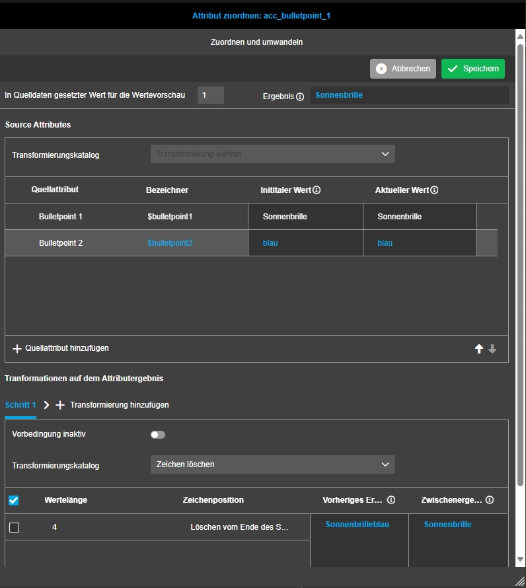526x588 pixels.
Task: Move source attribute up with arrow icon
Action: pos(479,349)
